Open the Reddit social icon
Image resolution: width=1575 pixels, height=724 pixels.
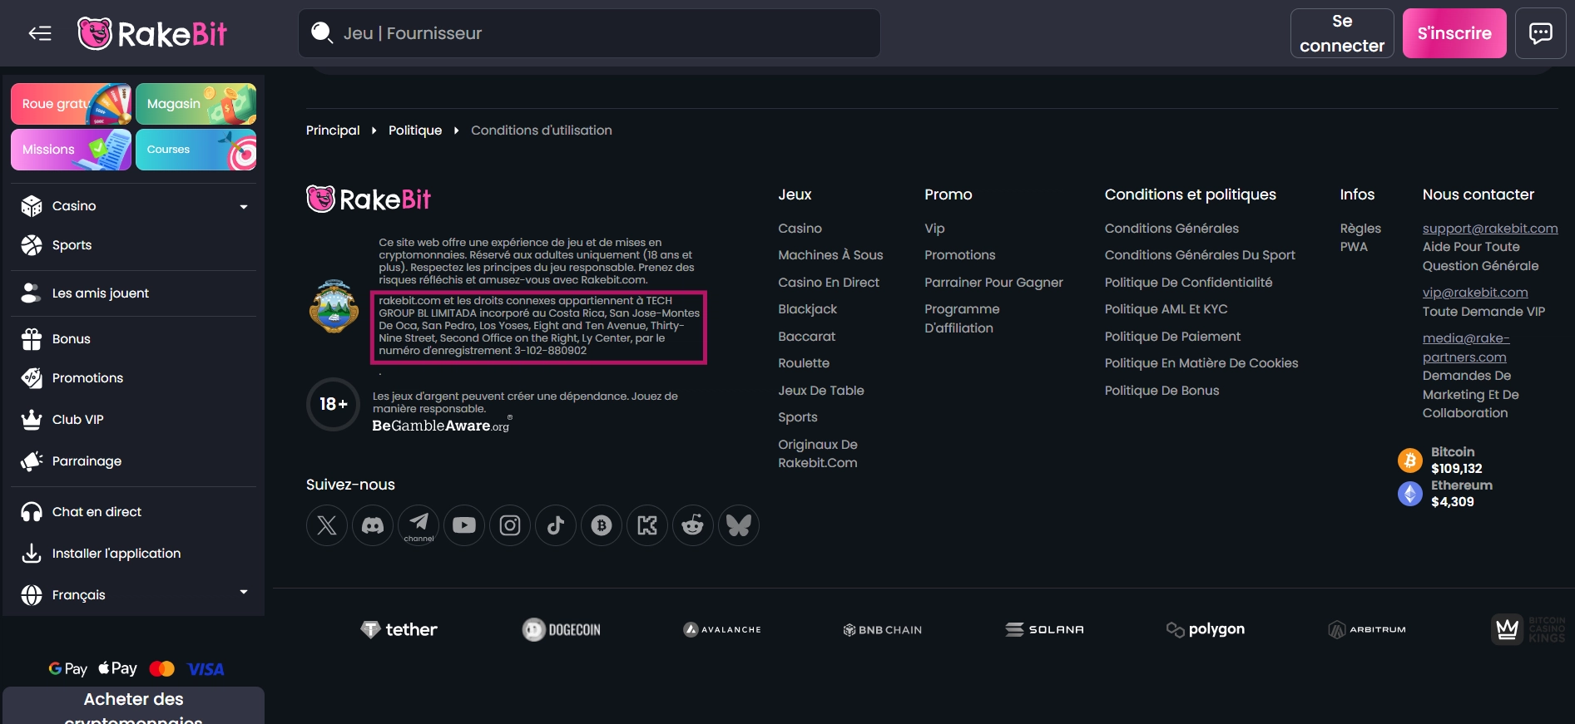pos(693,525)
